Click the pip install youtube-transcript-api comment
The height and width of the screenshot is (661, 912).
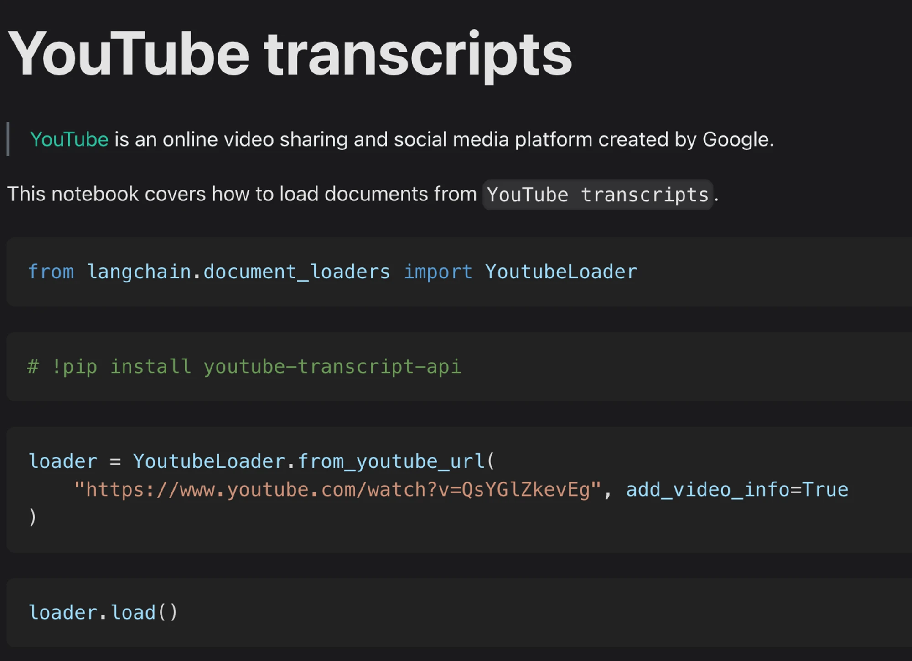tap(244, 367)
